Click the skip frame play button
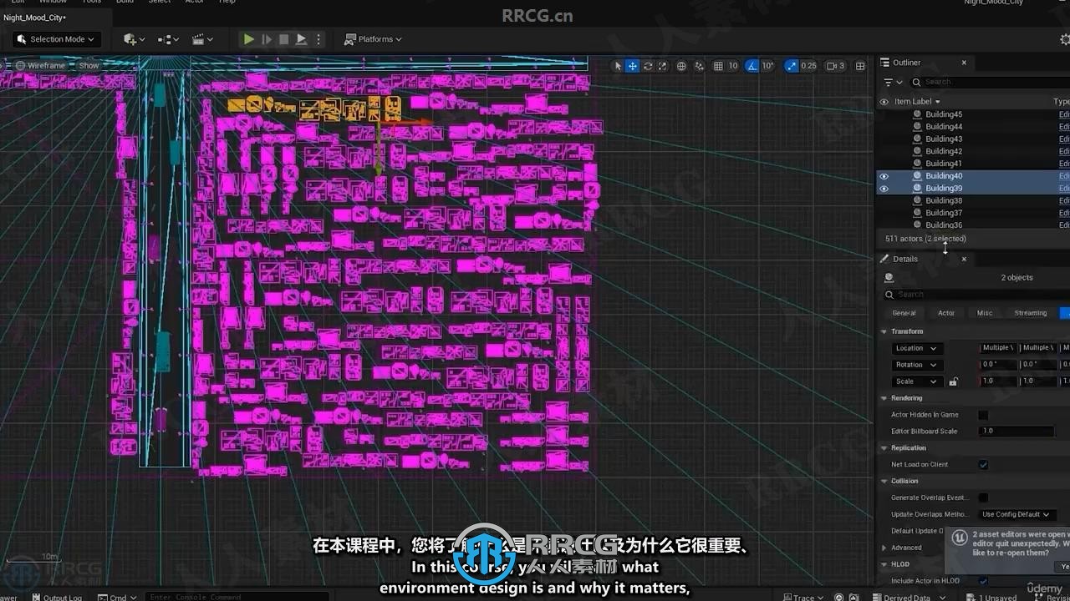The image size is (1070, 601). pos(267,39)
